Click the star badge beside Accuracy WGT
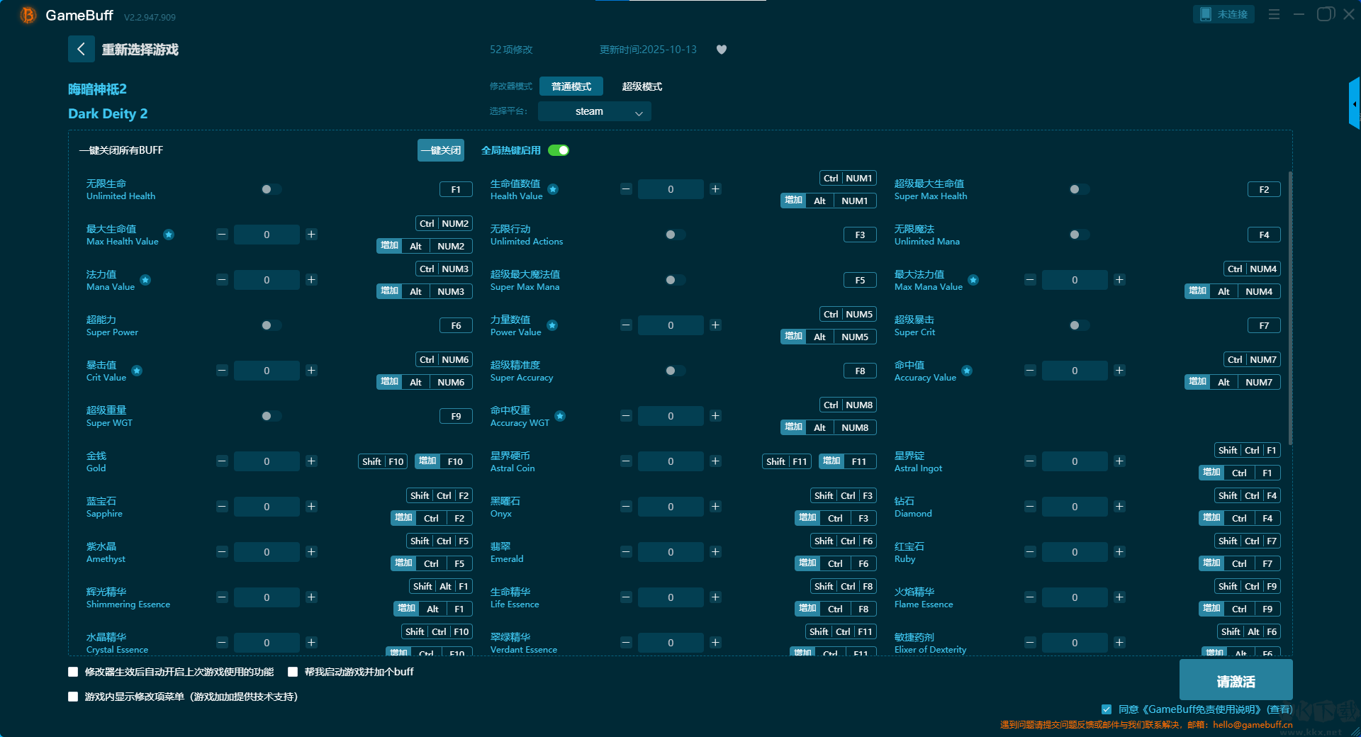1361x737 pixels. [x=560, y=416]
